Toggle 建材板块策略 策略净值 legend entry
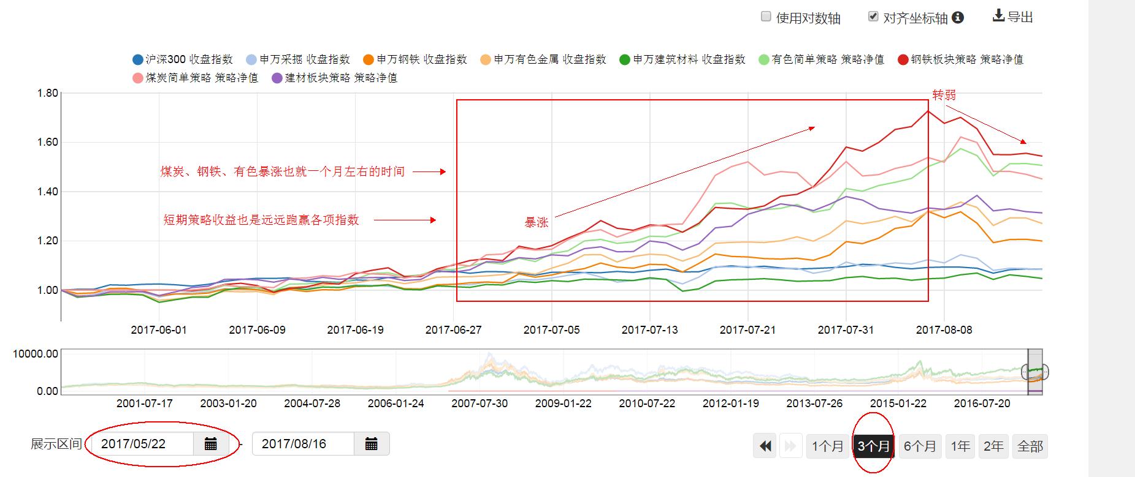The image size is (1135, 477). pos(334,78)
